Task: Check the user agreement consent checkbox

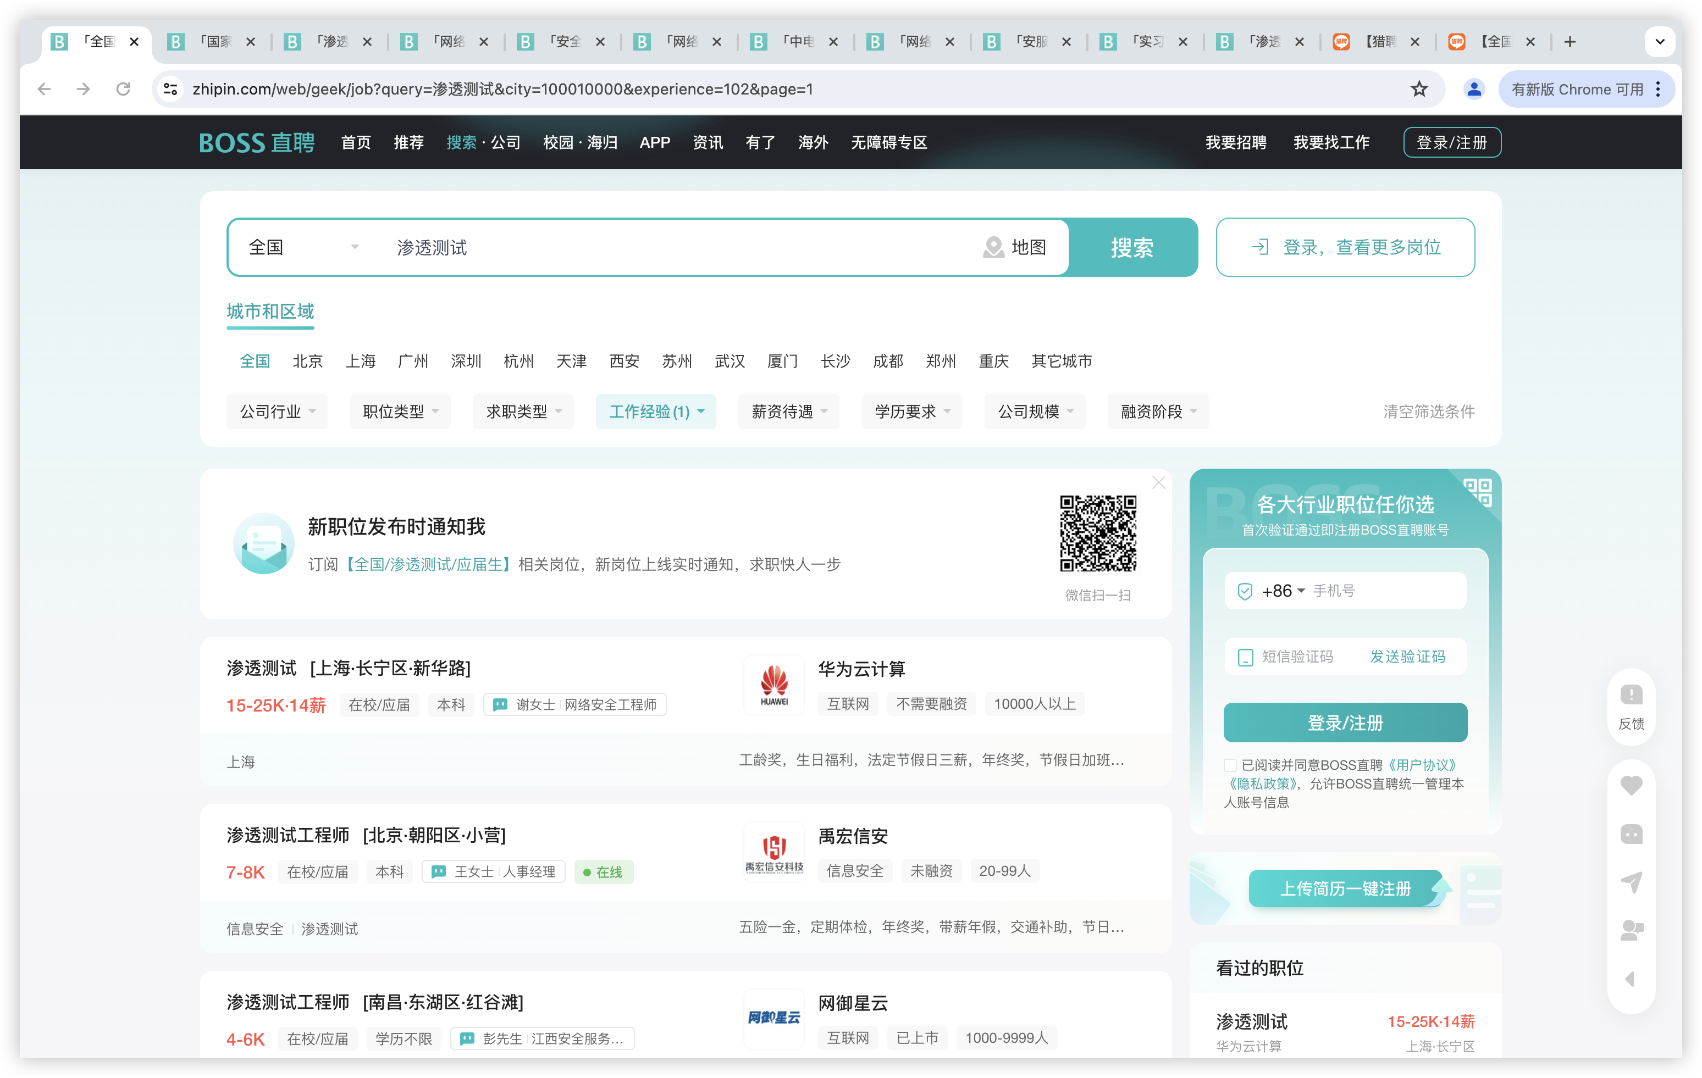Action: pyautogui.click(x=1230, y=765)
